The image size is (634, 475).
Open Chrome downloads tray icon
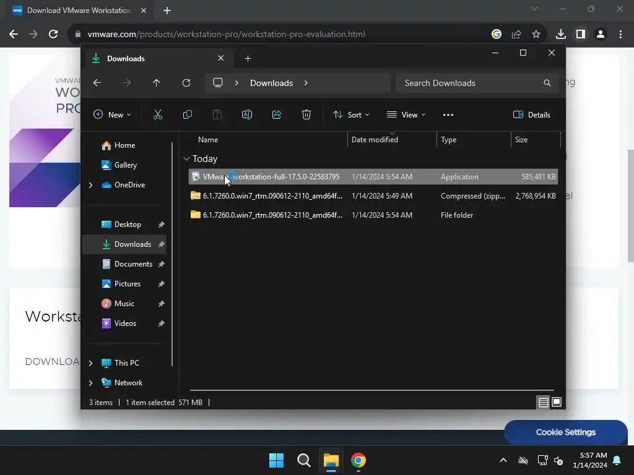click(x=561, y=35)
